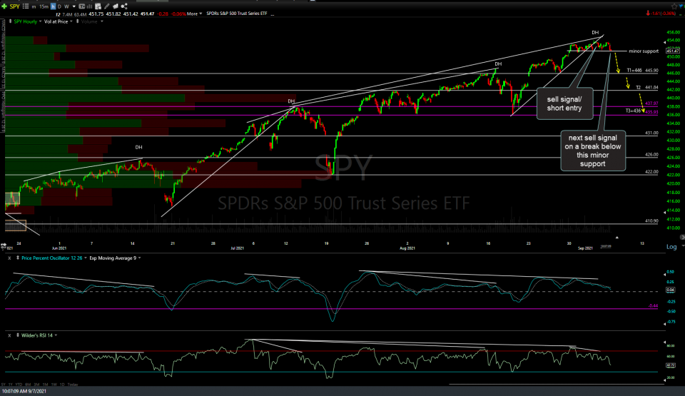The height and width of the screenshot is (396, 685).
Task: Open the Wilder's RSI 14 dropdown
Action: (56, 335)
